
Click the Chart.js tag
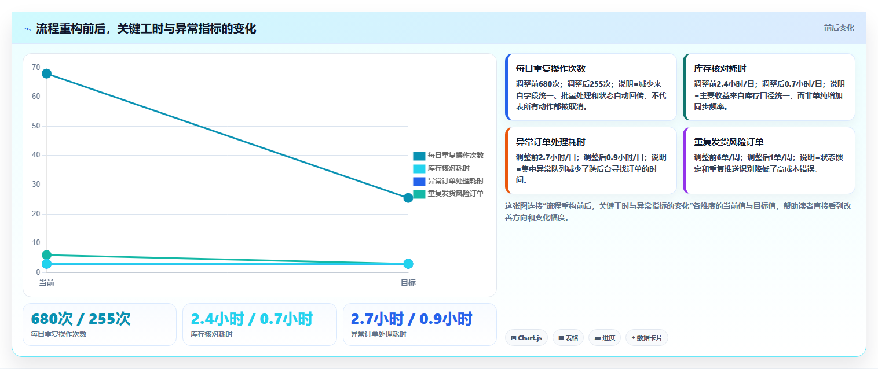pyautogui.click(x=526, y=338)
